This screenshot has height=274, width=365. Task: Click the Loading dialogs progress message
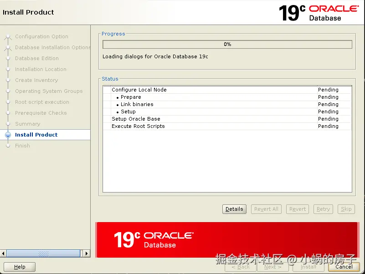pyautogui.click(x=155, y=56)
